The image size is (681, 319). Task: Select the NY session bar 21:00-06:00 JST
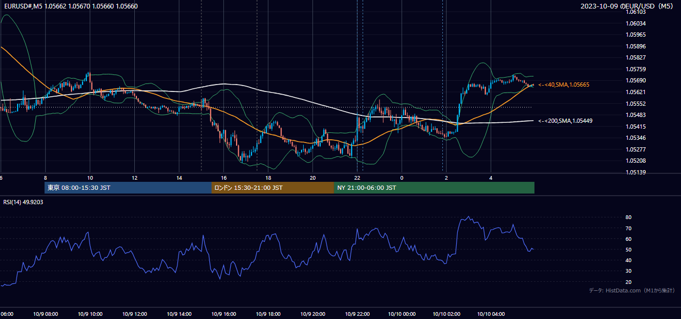coord(434,188)
